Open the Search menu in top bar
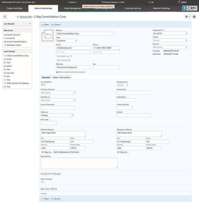 coord(72,2)
